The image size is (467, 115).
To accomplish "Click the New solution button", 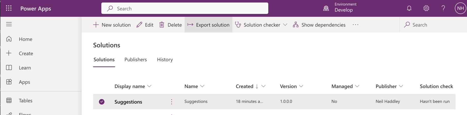I will click(x=112, y=25).
